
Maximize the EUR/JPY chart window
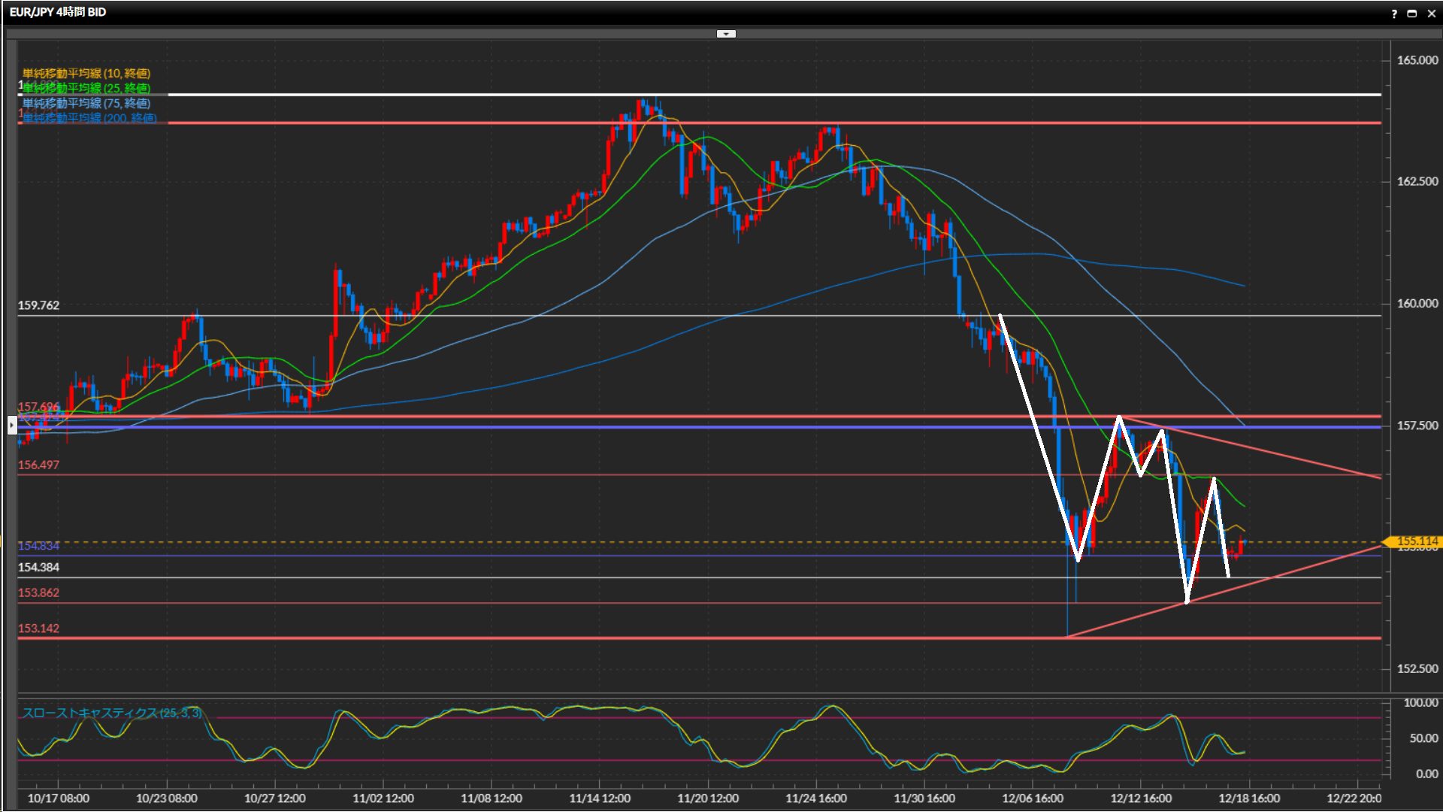point(1412,14)
